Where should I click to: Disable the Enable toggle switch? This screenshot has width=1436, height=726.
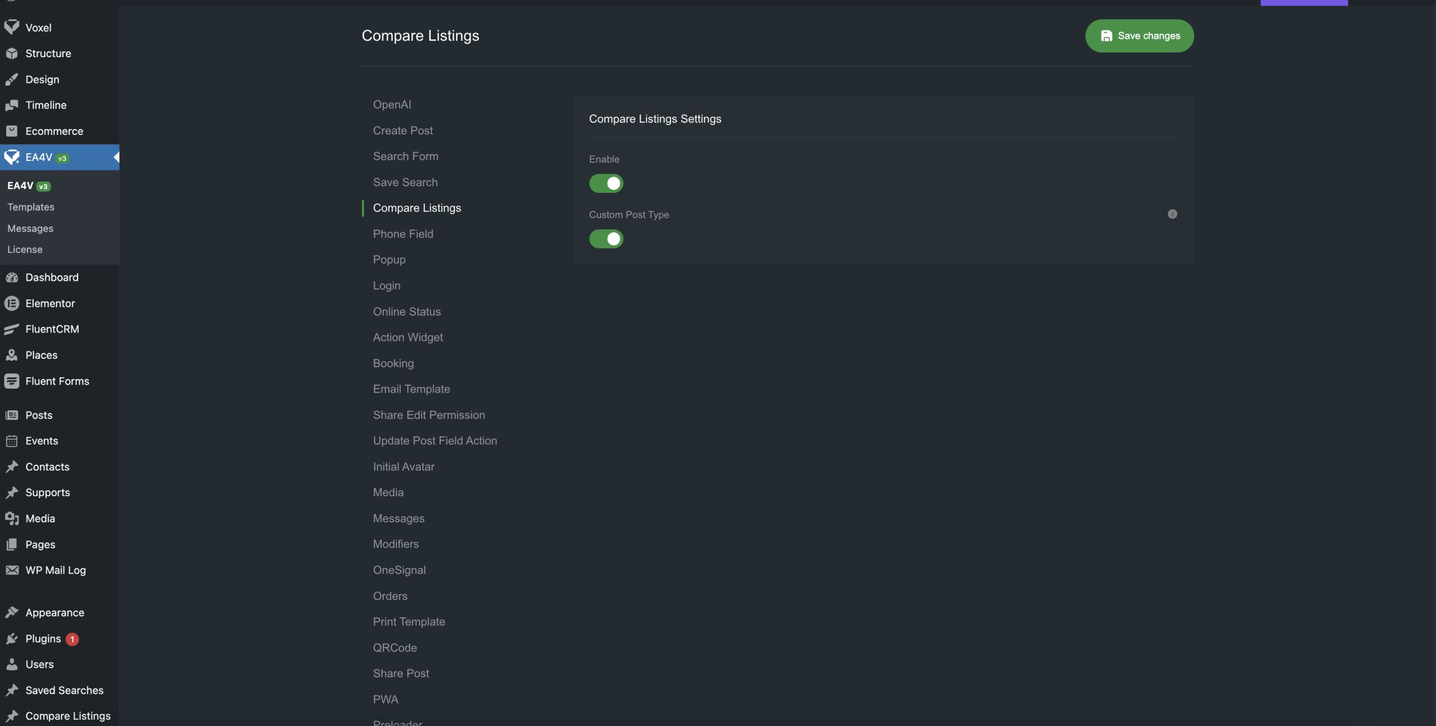(x=606, y=183)
